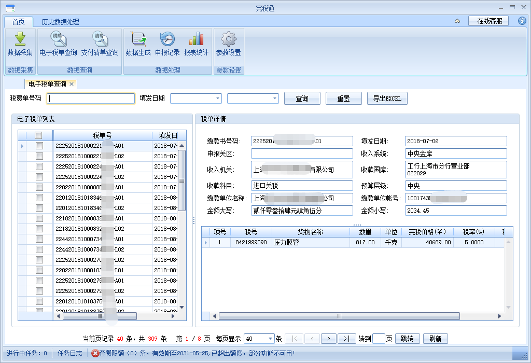Toggle the select-all checkbox in list header
The width and height of the screenshot is (531, 363).
click(x=38, y=135)
